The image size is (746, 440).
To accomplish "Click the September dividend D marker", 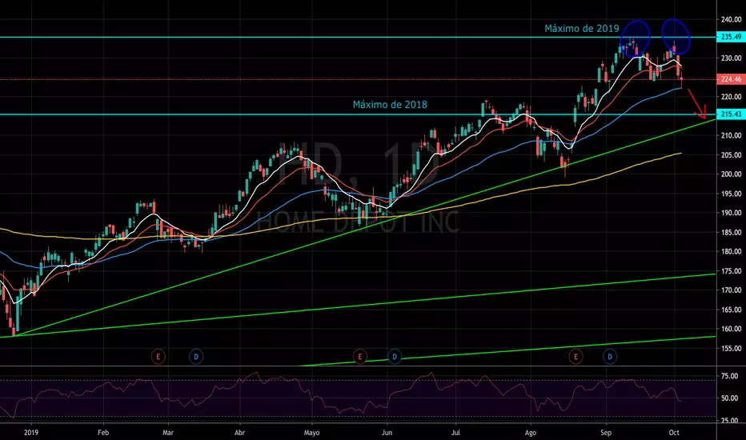I will [610, 356].
